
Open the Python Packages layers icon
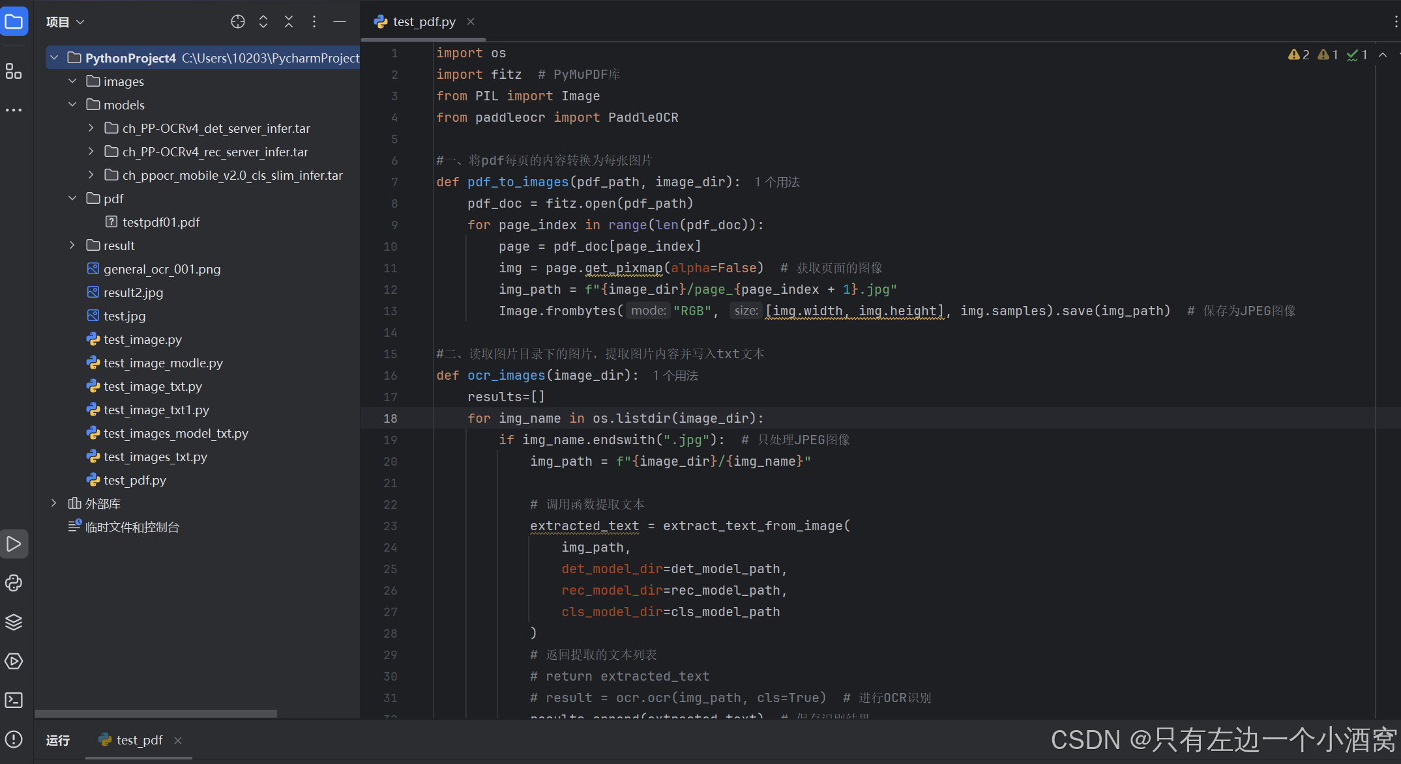14,622
